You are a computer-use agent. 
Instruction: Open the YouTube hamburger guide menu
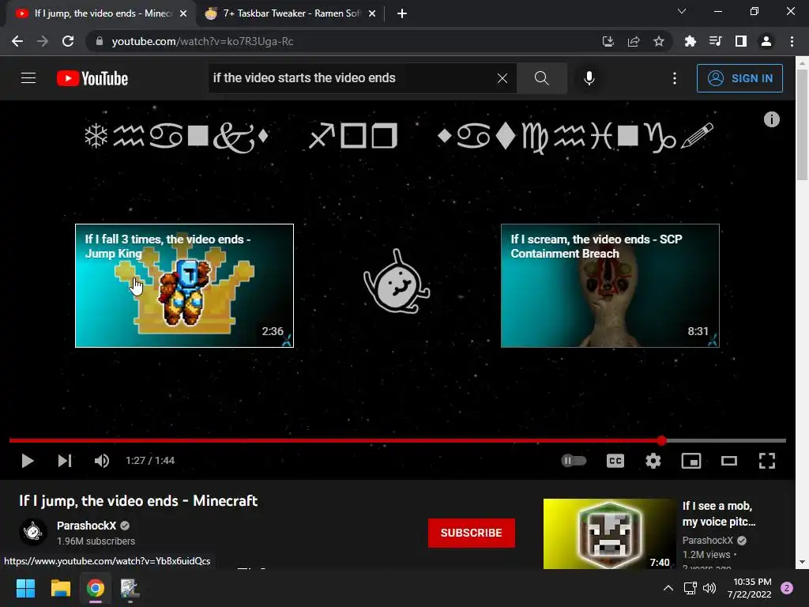(28, 78)
